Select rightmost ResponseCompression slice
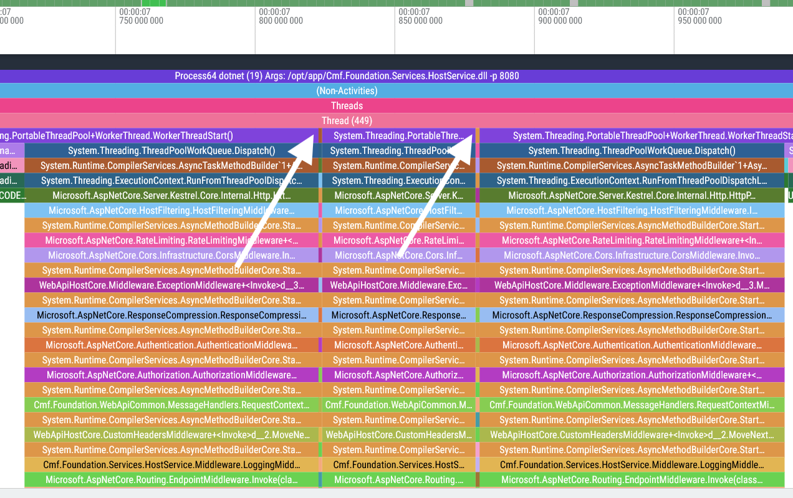793x498 pixels. pos(632,315)
